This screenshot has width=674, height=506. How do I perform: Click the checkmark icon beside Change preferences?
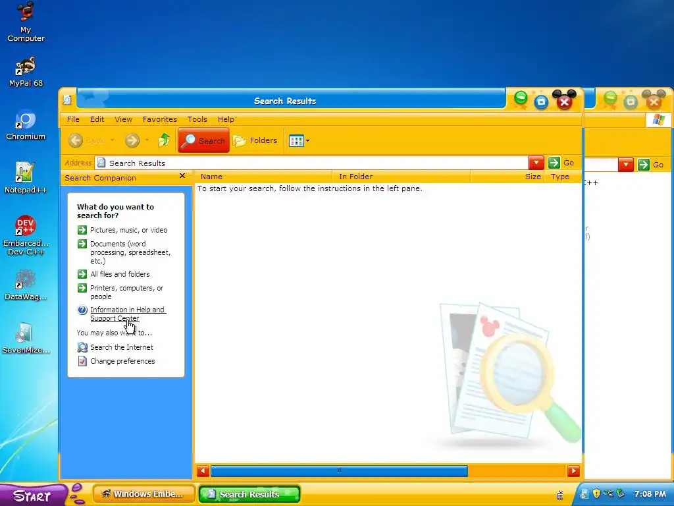click(82, 361)
